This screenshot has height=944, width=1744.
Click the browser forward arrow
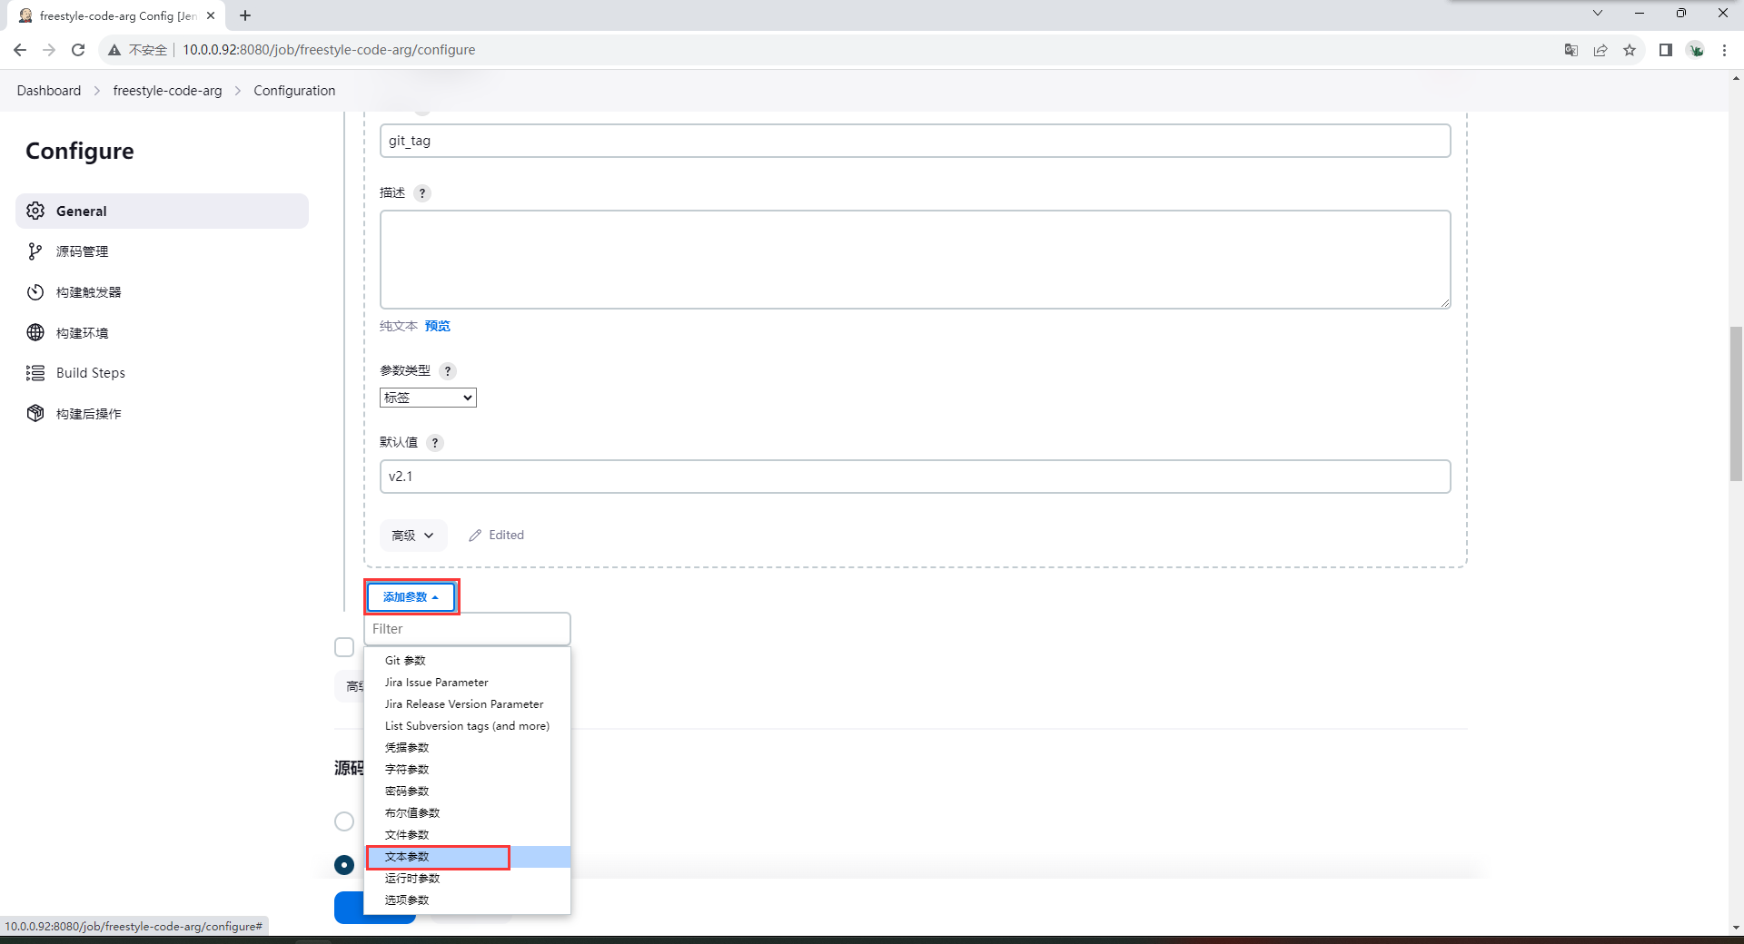click(49, 50)
